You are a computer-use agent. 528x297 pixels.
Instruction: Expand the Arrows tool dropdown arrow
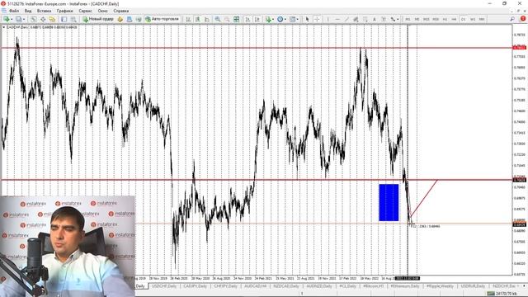pyautogui.click(x=398, y=19)
